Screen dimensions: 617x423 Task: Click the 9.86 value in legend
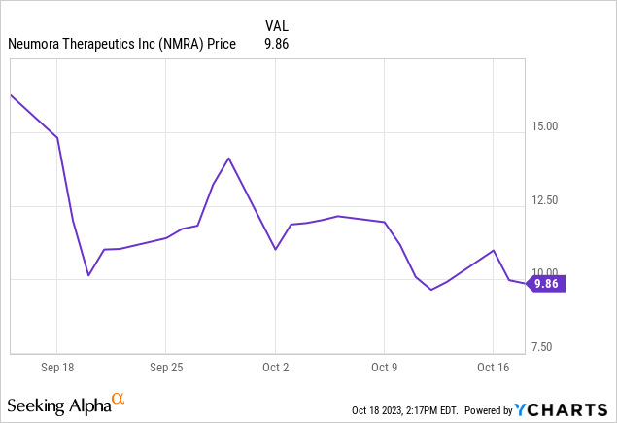pyautogui.click(x=277, y=43)
